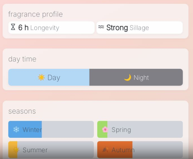193x159 pixels.
Task: Select the Night label in day time
Action: point(141,78)
